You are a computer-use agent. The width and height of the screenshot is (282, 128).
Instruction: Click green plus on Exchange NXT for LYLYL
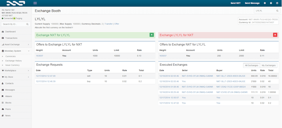point(152,35)
